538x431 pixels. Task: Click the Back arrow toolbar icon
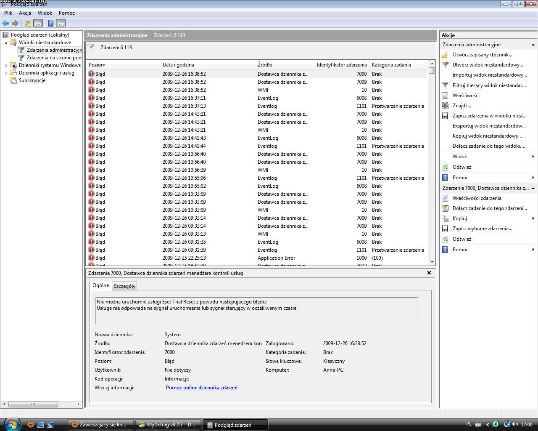[x=5, y=24]
